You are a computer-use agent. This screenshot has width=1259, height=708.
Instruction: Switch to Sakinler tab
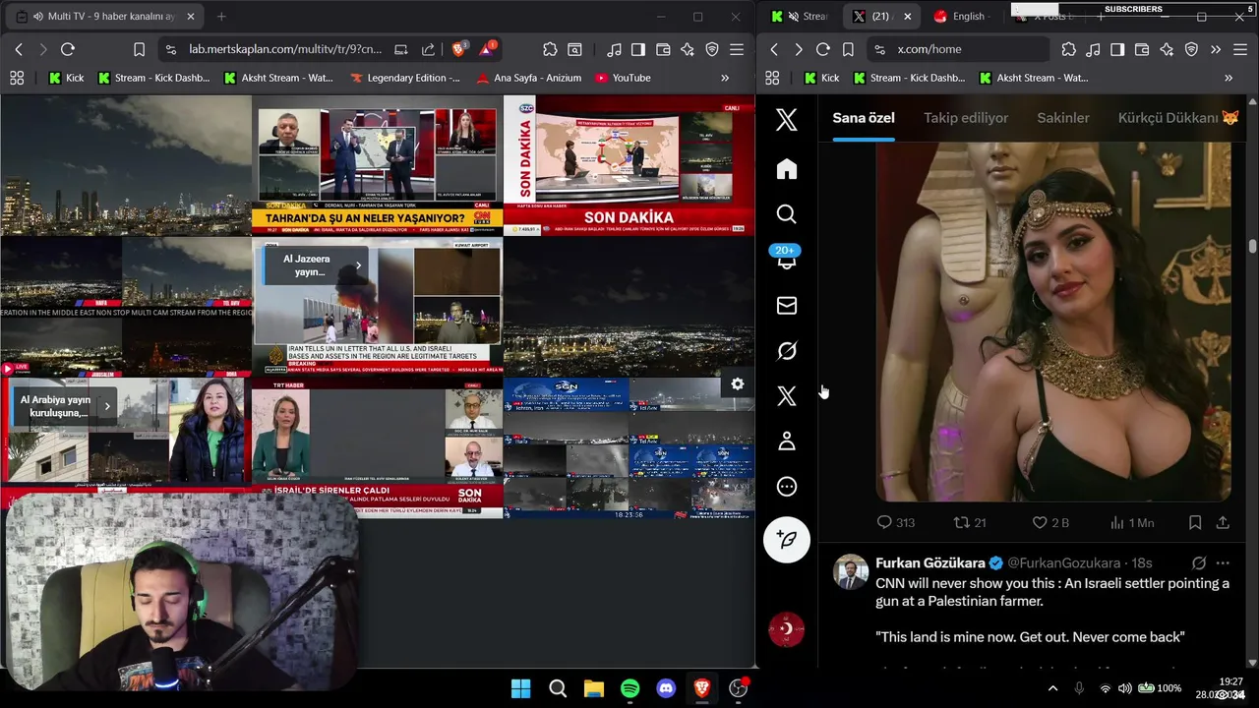pos(1063,118)
